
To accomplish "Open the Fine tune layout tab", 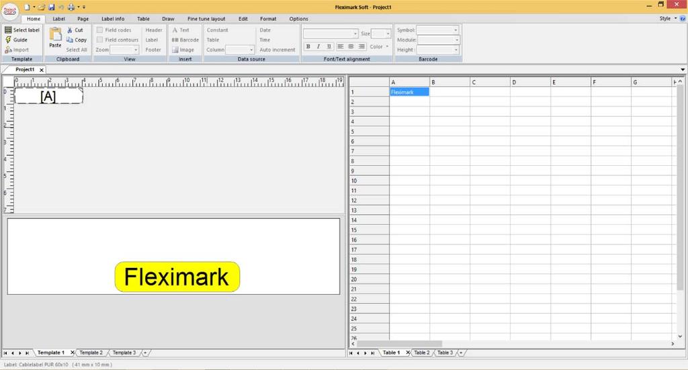I will [x=206, y=19].
